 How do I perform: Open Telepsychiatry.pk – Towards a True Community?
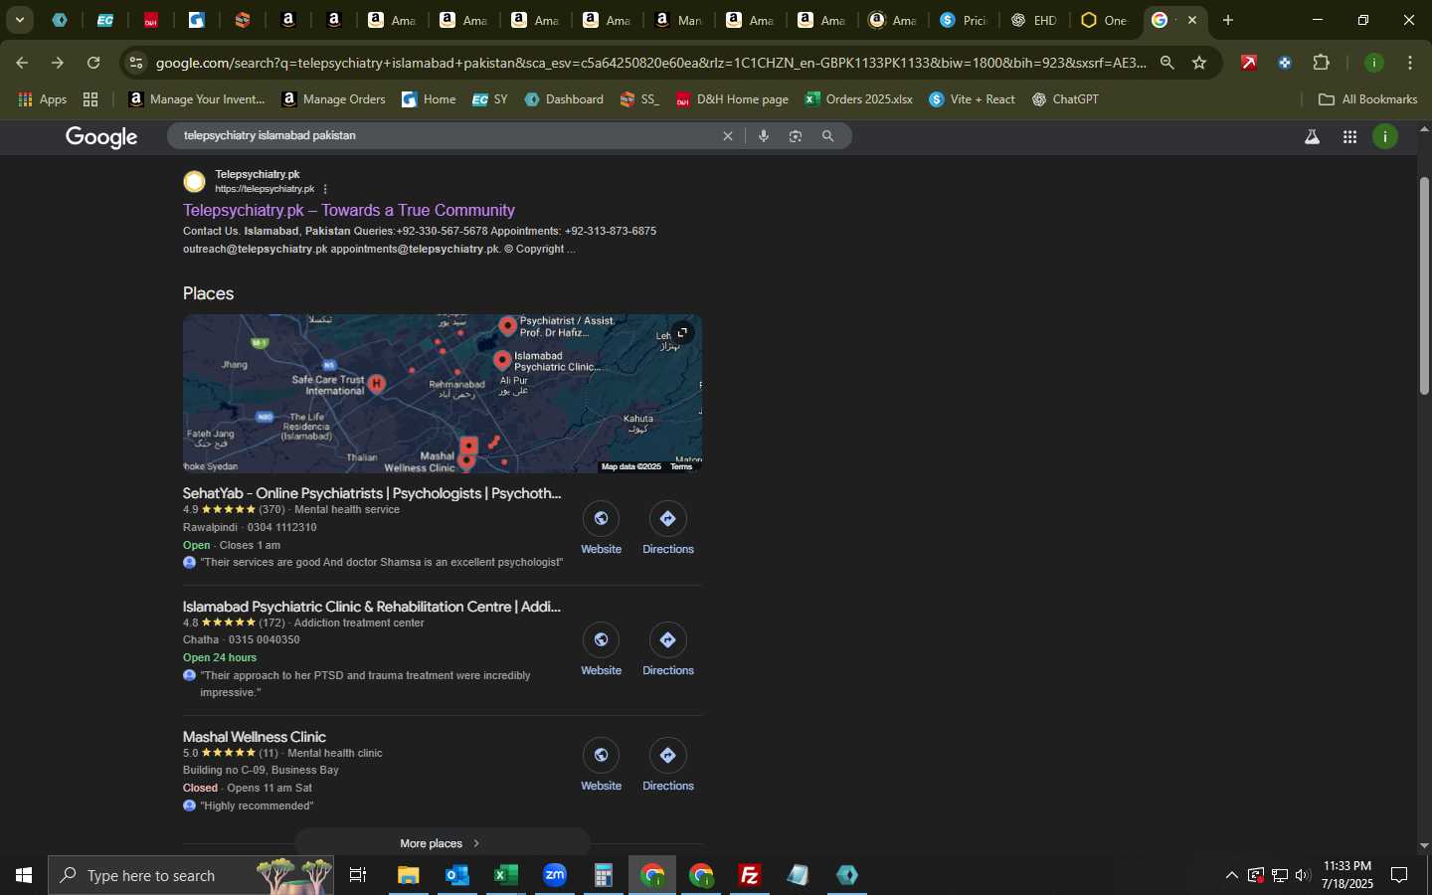coord(349,210)
